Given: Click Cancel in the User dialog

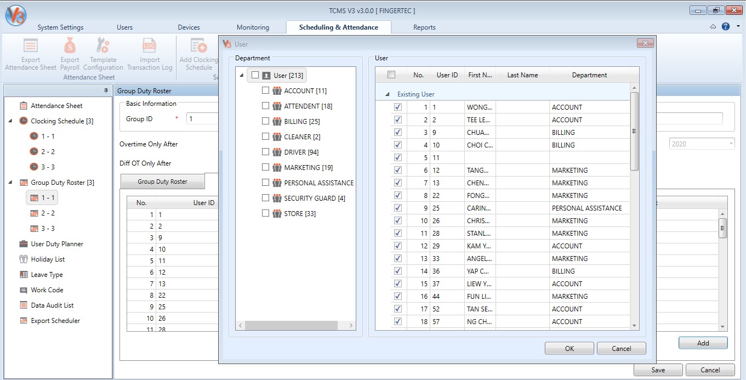Looking at the screenshot, I should click(x=621, y=348).
